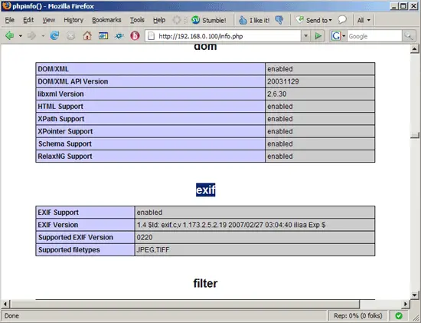Click the horizontal scrollbar thumb

(184, 304)
